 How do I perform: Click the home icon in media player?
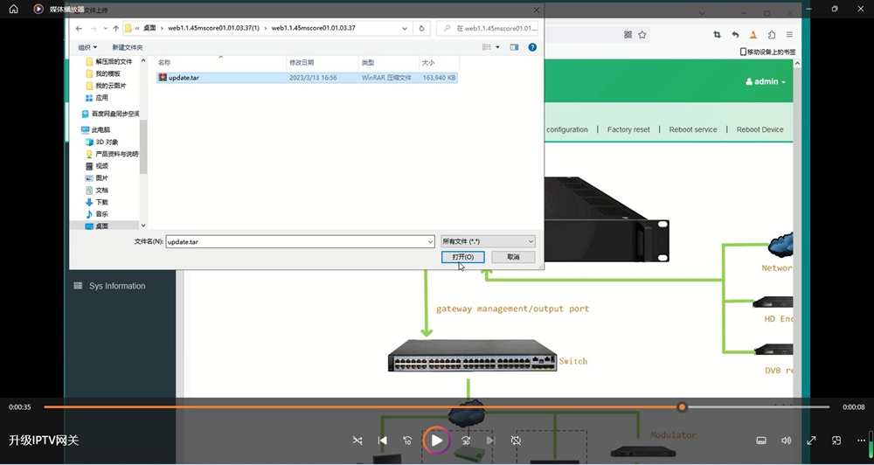coord(13,9)
